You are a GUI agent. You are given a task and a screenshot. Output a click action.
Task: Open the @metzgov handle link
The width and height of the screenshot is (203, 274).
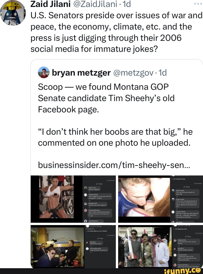pos(132,73)
